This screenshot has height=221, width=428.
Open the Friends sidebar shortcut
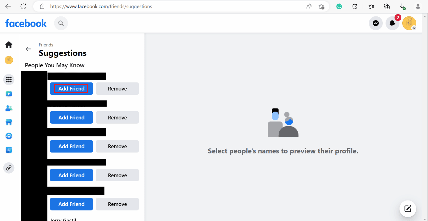pyautogui.click(x=8, y=108)
